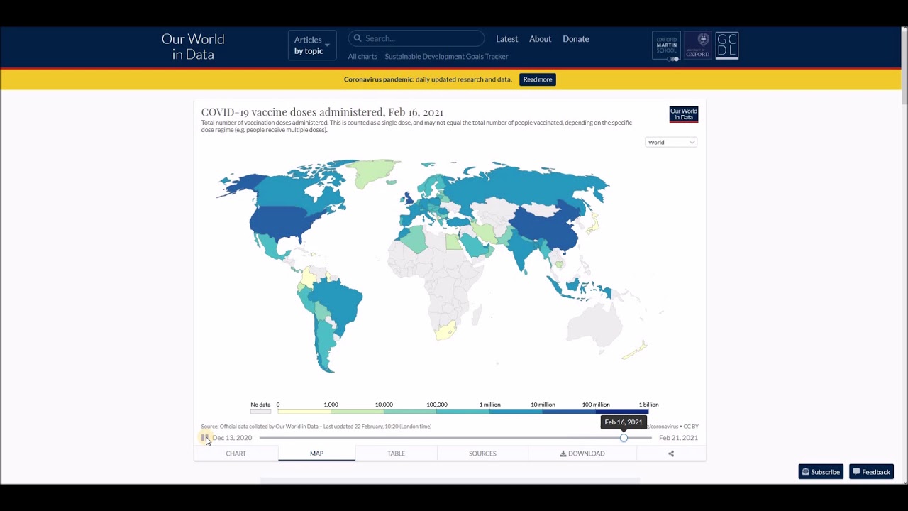The height and width of the screenshot is (511, 908).
Task: Open the Sources tab
Action: point(482,454)
